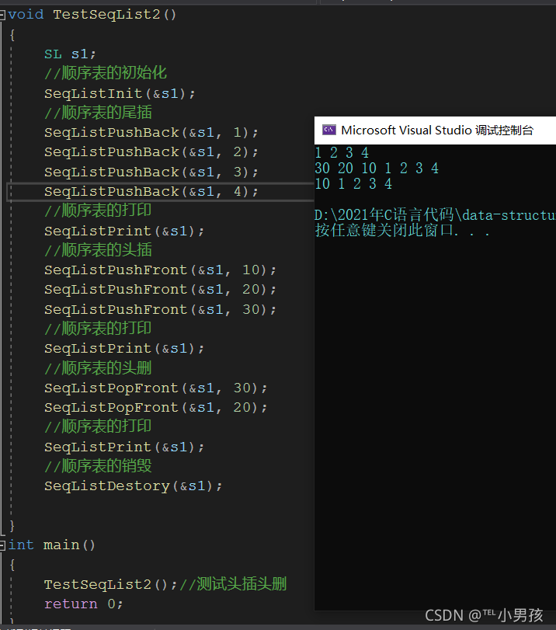Click the SL s1; declaration line
556x630 pixels.
tap(70, 54)
